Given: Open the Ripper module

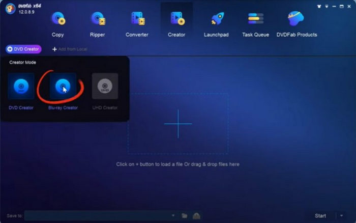Looking at the screenshot, I should [x=98, y=24].
